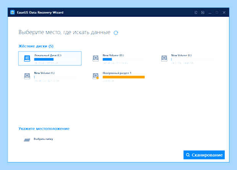Click the orange Потерянный раздел-1 bar
Screen dimensions: 237x170
123,77
